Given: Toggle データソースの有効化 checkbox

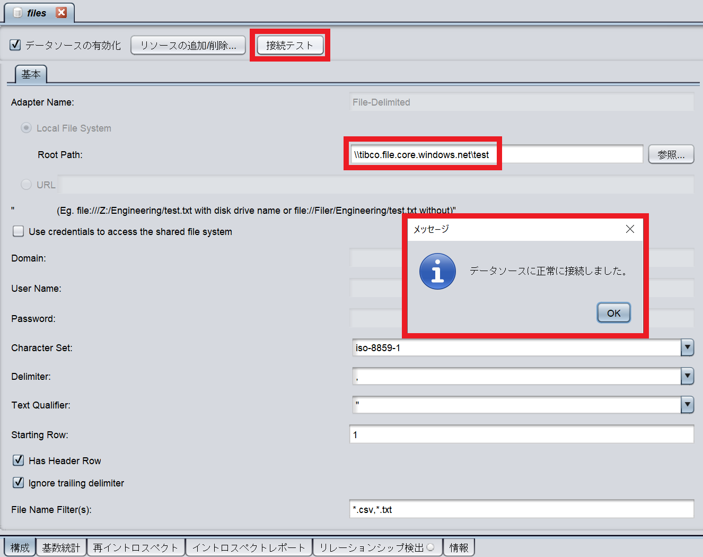Looking at the screenshot, I should (15, 45).
